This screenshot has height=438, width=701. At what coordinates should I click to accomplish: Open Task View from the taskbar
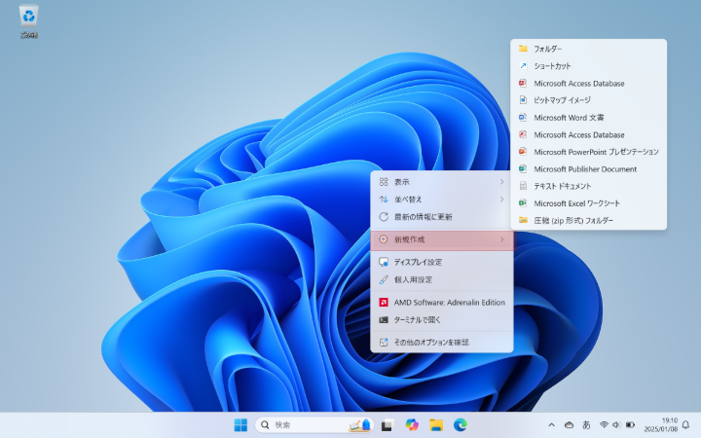point(387,425)
